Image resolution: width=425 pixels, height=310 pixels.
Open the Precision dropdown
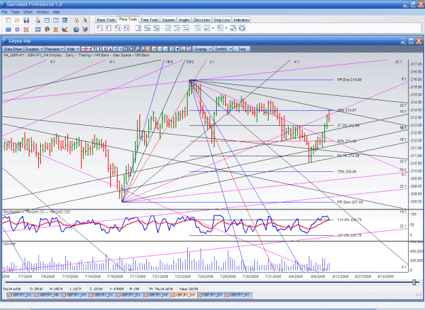click(54, 49)
